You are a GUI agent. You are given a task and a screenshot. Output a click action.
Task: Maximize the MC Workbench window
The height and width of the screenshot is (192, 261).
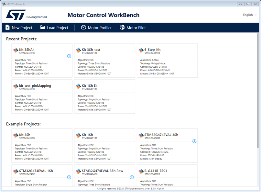click(248, 4)
